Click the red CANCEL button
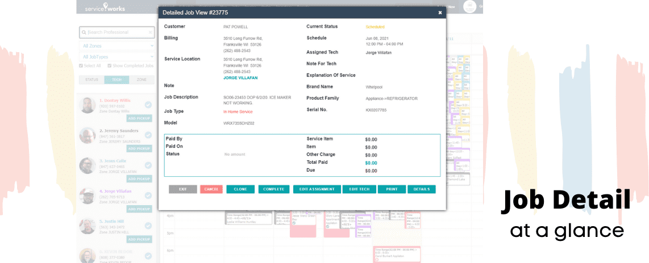 pyautogui.click(x=211, y=189)
